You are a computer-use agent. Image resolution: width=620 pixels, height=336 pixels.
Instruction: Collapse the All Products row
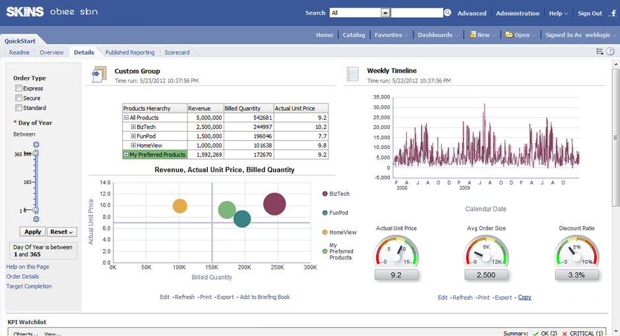(126, 118)
